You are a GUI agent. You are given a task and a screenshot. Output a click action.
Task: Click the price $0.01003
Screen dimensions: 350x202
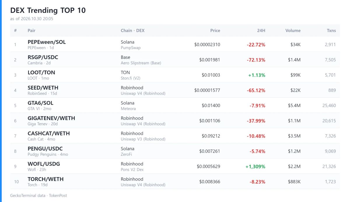pyautogui.click(x=211, y=75)
